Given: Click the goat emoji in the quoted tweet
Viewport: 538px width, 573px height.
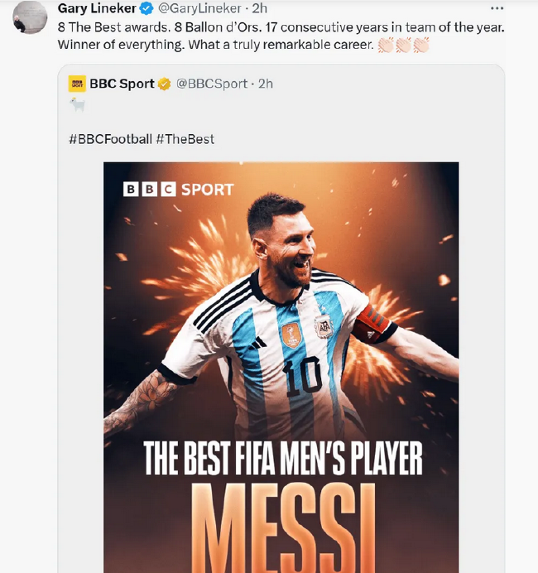Looking at the screenshot, I should click(x=77, y=105).
